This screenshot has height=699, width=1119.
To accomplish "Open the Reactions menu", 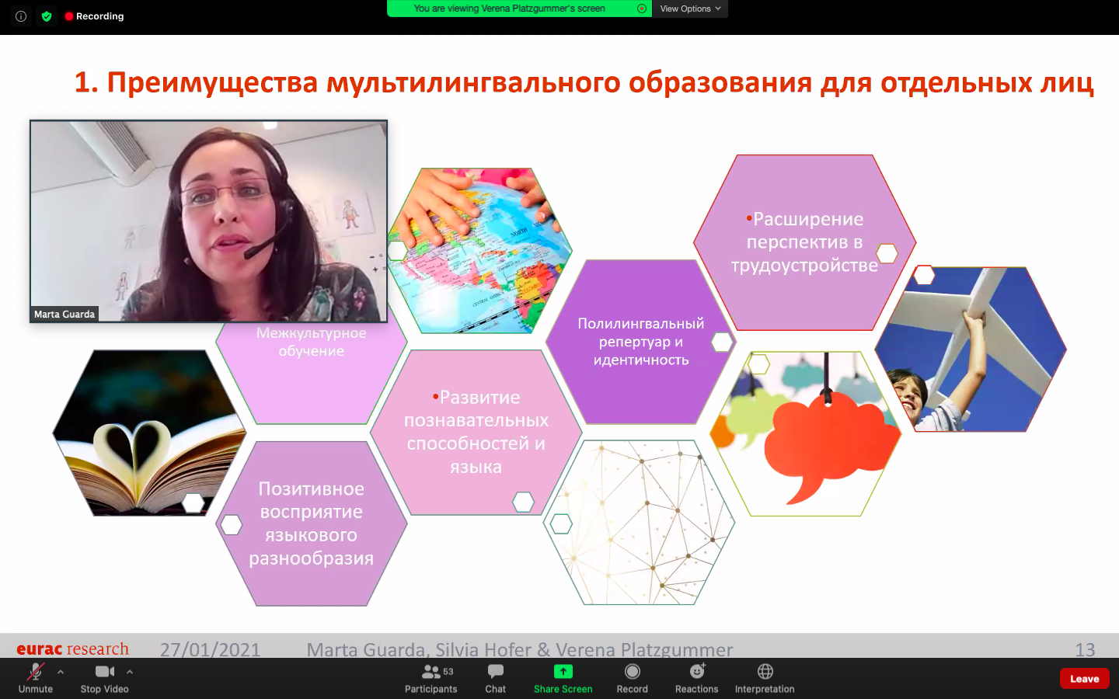I will [696, 672].
